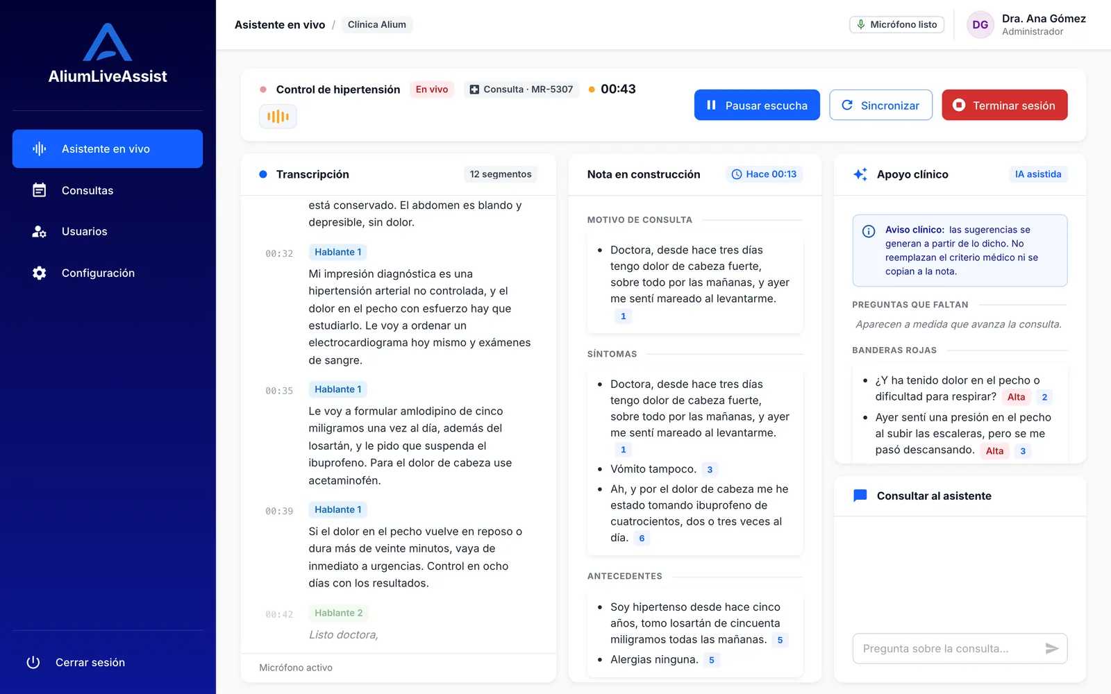Focus the Pregunta sobre la consulta input
The width and height of the screenshot is (1111, 694).
(949, 648)
